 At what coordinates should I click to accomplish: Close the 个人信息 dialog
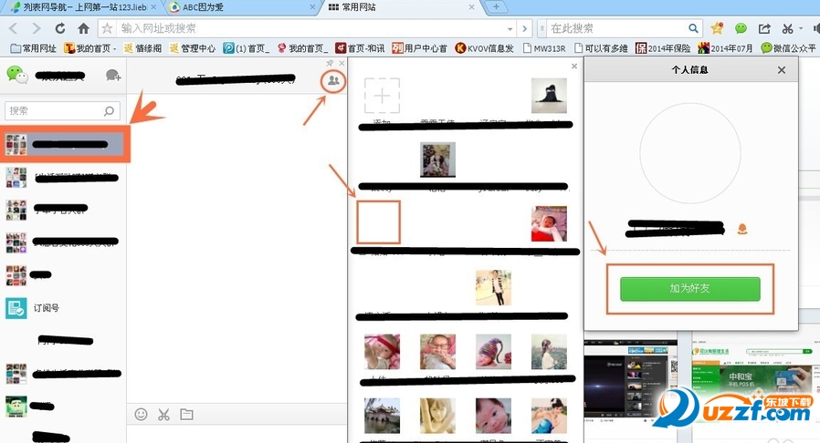tap(781, 69)
